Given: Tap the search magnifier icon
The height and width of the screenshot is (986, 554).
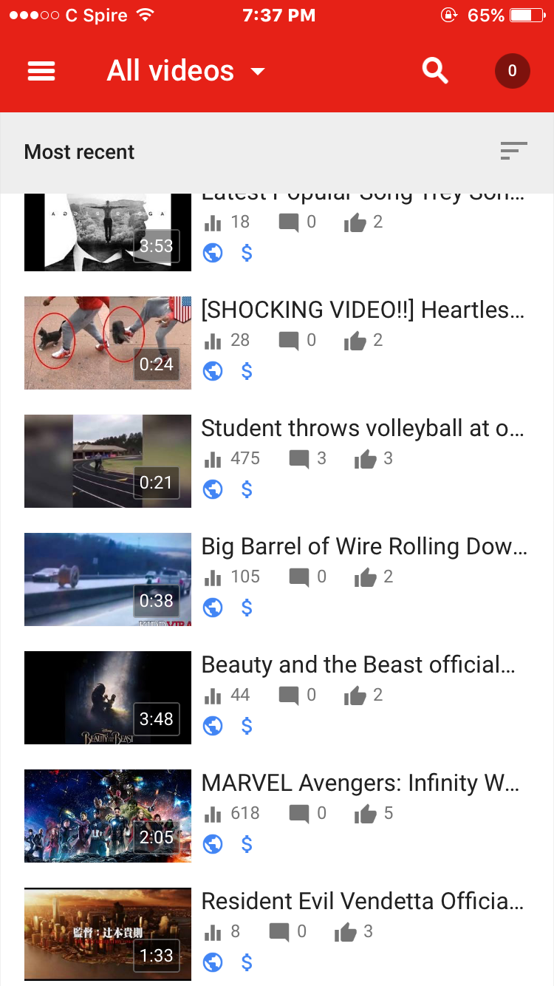Looking at the screenshot, I should tap(435, 71).
